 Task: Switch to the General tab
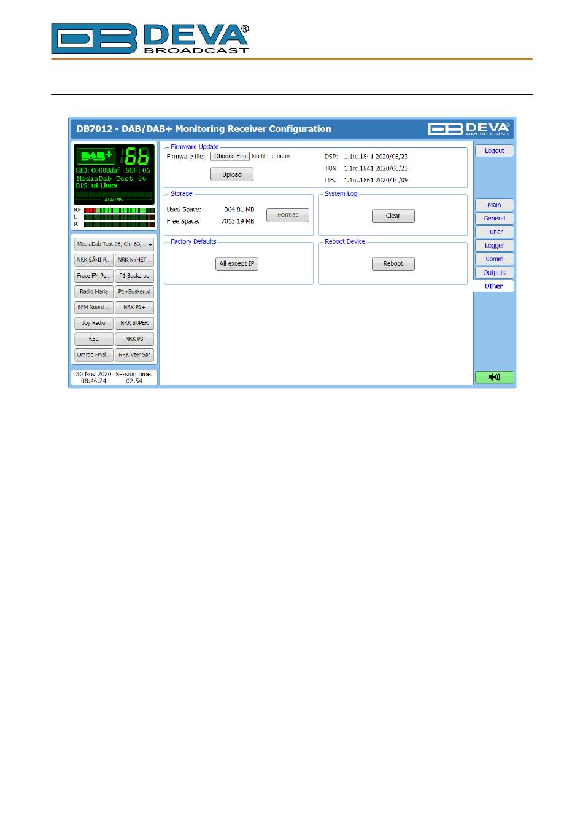click(x=494, y=219)
